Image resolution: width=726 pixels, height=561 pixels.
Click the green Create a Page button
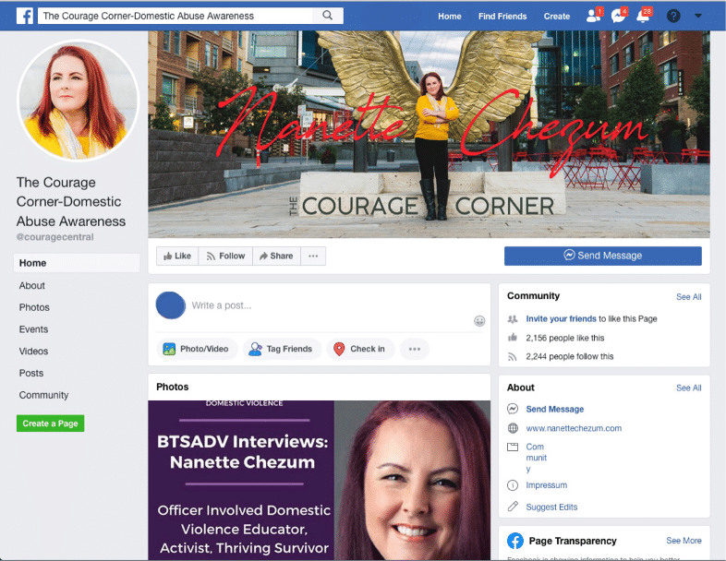(50, 424)
